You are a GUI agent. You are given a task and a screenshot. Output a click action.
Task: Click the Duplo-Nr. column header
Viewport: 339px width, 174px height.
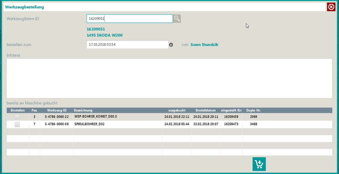(x=253, y=110)
